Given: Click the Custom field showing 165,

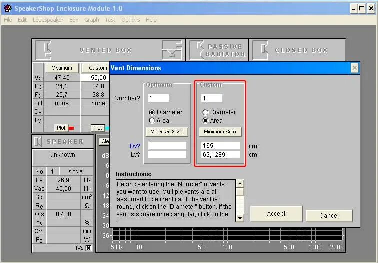Looking at the screenshot, I should pyautogui.click(x=220, y=146).
